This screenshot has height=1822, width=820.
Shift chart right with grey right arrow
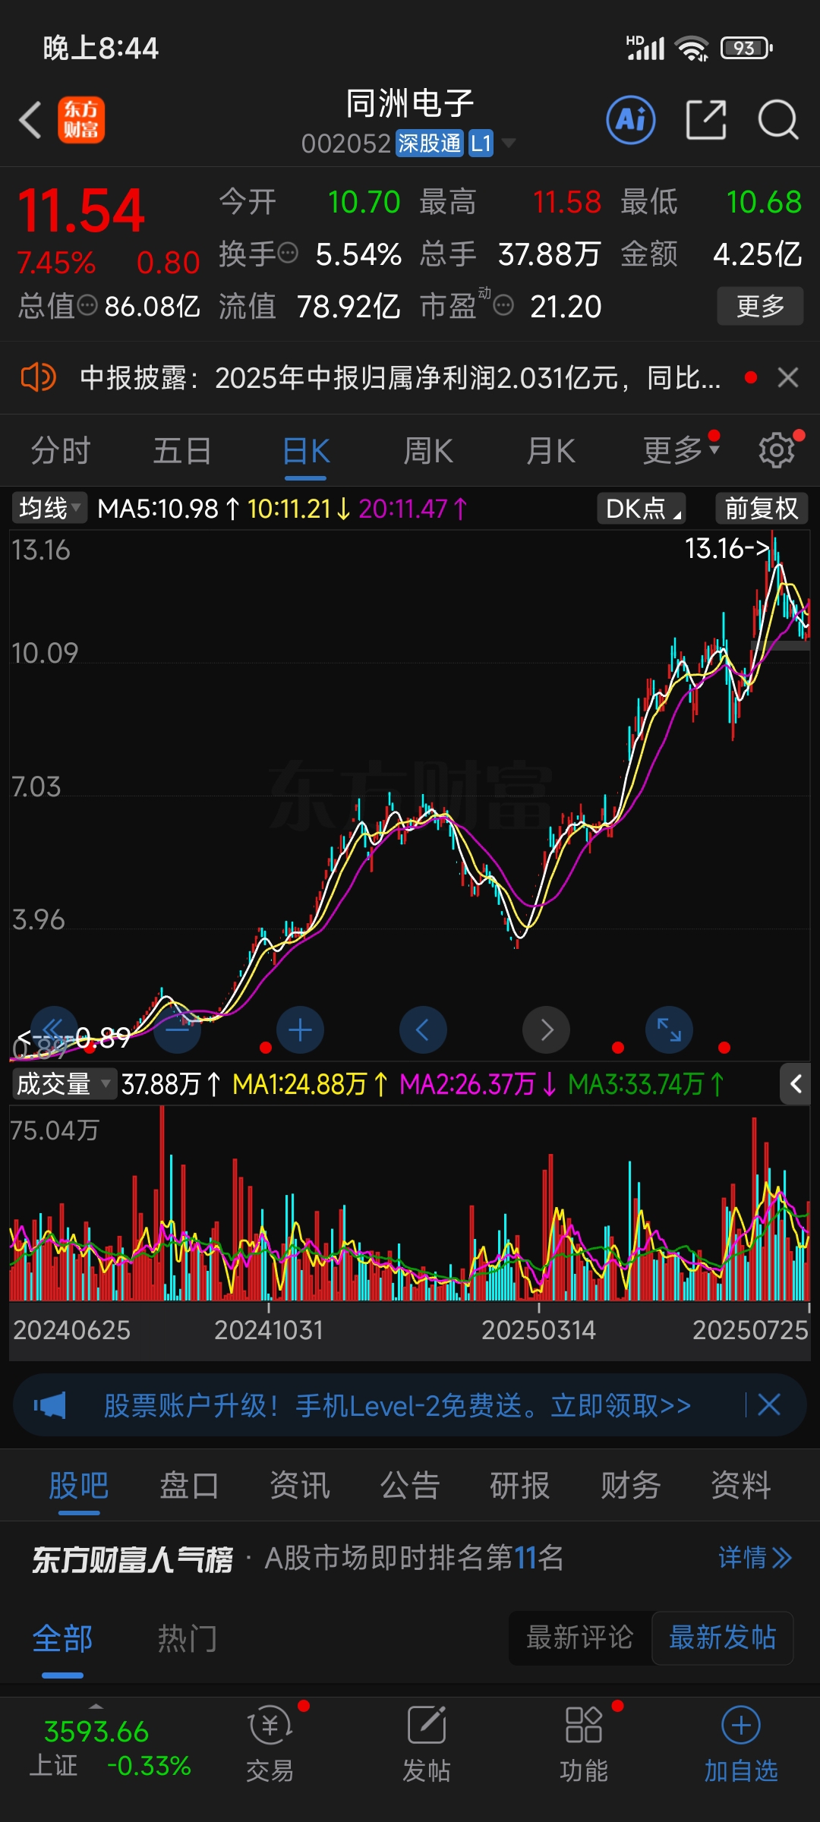pos(546,1030)
